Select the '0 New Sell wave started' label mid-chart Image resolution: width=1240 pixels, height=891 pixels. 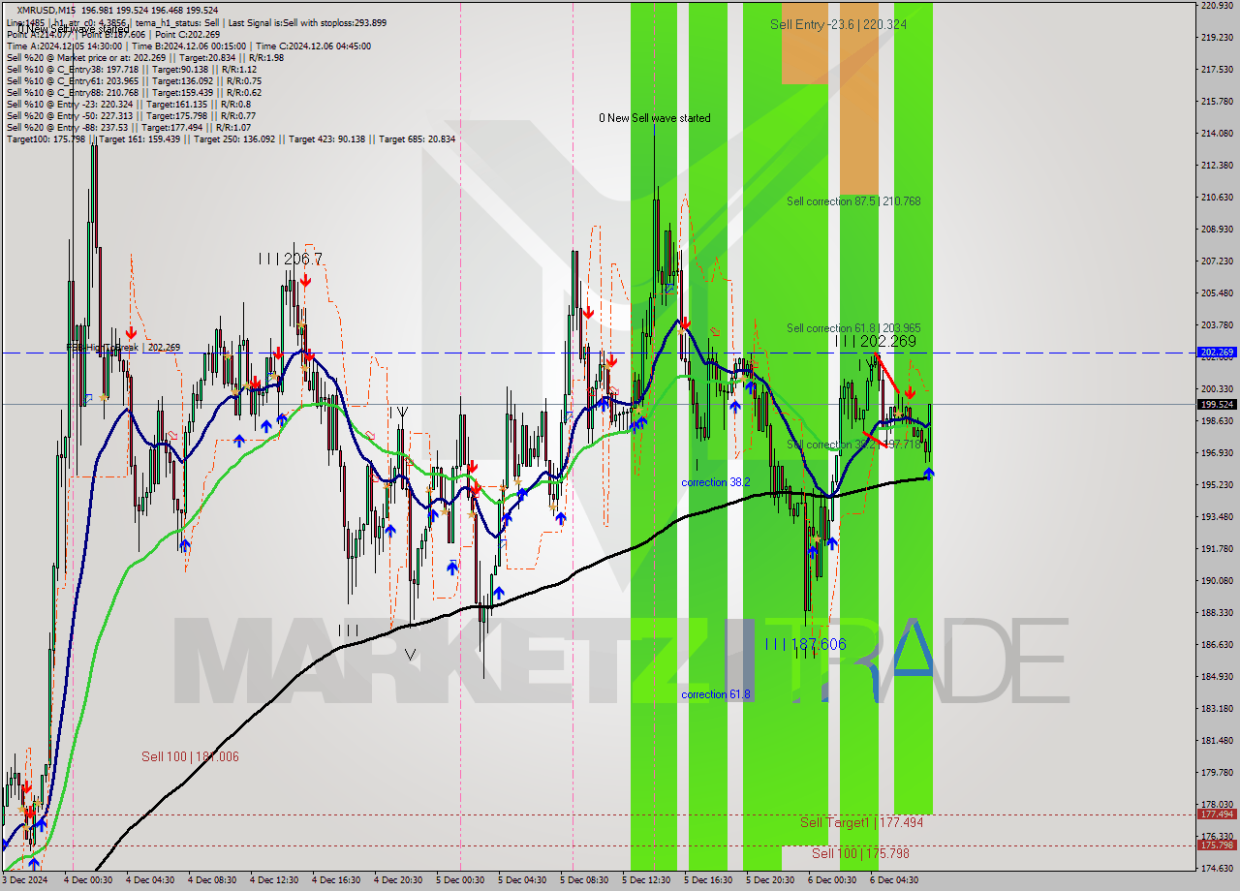tap(654, 118)
